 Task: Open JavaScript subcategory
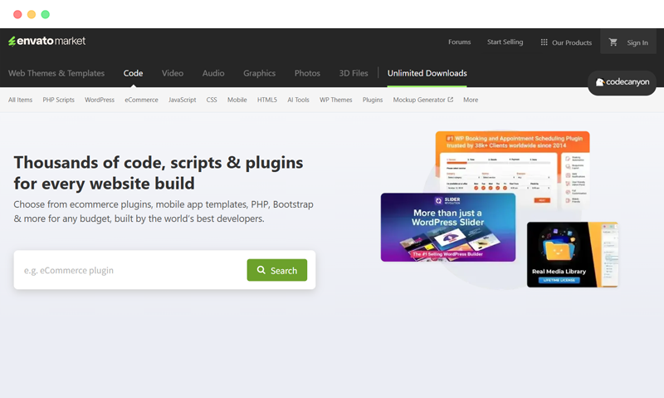pyautogui.click(x=182, y=100)
